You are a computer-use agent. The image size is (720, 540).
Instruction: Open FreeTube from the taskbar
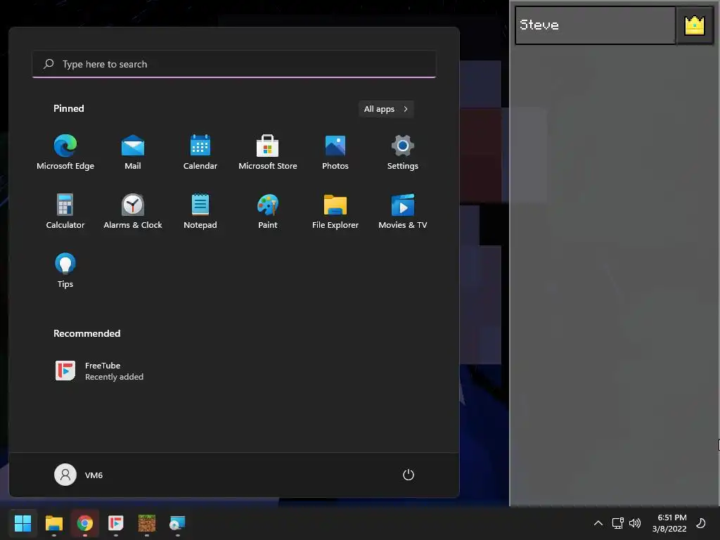pos(116,523)
